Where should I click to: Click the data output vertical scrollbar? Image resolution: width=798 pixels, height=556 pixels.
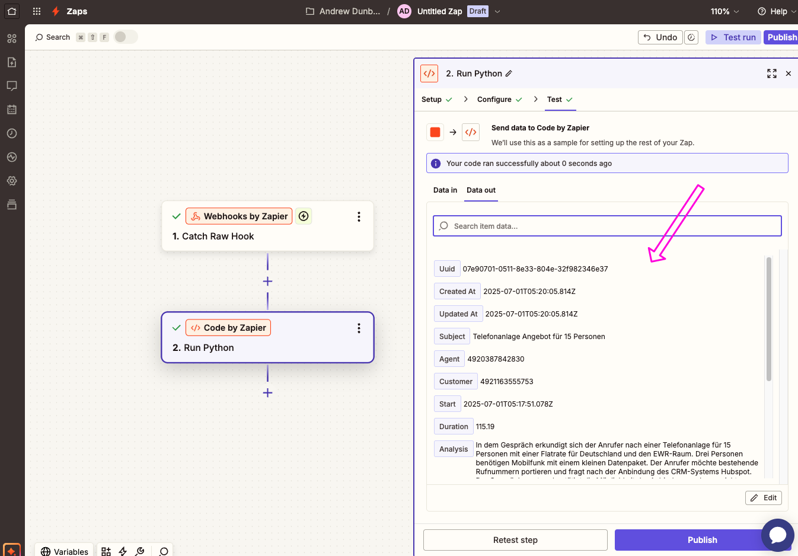pos(769,319)
